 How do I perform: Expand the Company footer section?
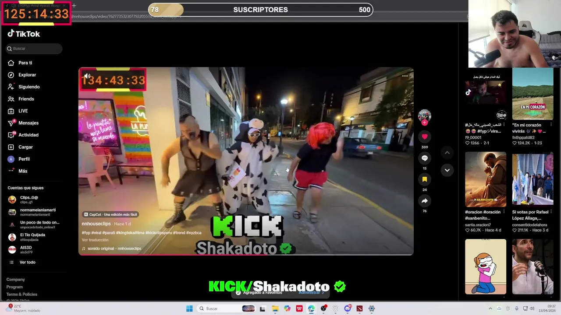pyautogui.click(x=15, y=280)
